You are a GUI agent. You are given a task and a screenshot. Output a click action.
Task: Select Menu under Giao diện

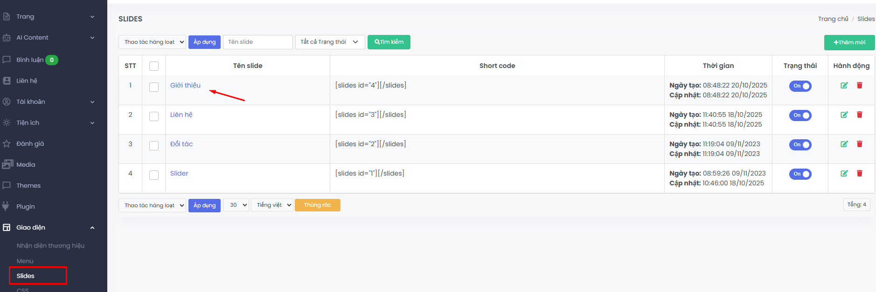25,261
